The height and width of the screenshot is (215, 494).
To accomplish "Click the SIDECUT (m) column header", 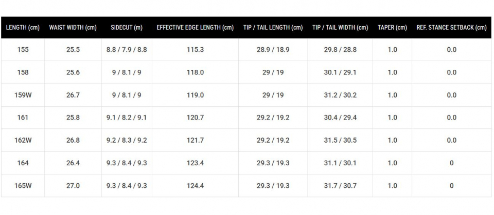I will [x=127, y=28].
